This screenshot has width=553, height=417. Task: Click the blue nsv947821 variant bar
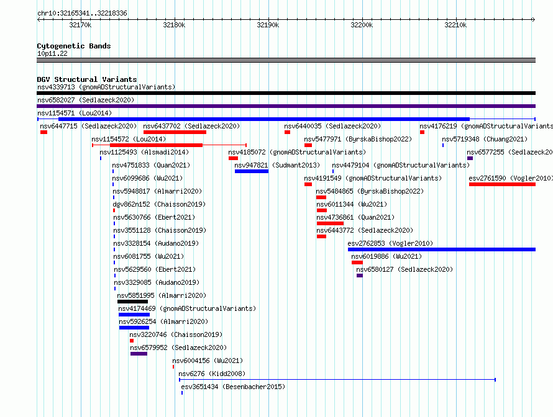coord(252,171)
